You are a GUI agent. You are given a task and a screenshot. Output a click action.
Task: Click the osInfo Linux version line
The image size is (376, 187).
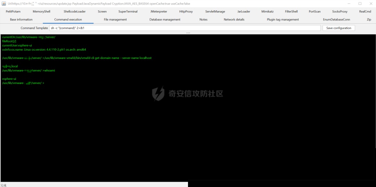click(x=44, y=50)
